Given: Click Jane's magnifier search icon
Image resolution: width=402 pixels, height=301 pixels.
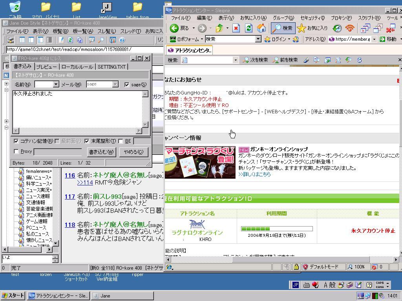Looking at the screenshot, I should pyautogui.click(x=101, y=40).
